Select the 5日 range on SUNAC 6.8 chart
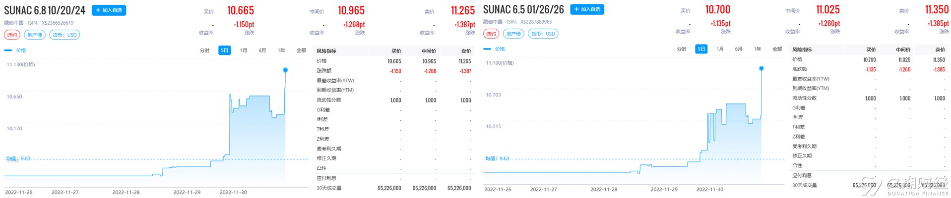Viewport: 951px width, 198px height. point(225,50)
